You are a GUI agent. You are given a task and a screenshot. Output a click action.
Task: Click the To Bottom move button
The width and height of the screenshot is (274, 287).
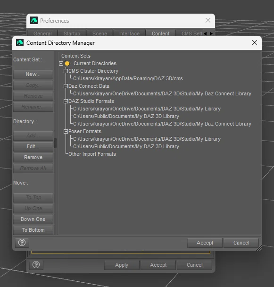coord(33,230)
